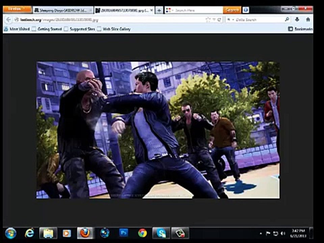The height and width of the screenshot is (243, 324).
Task: Open the URL history dropdown arrow
Action: (214, 20)
